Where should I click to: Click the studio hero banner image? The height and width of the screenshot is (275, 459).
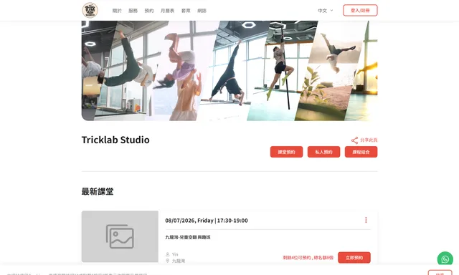[229, 70]
